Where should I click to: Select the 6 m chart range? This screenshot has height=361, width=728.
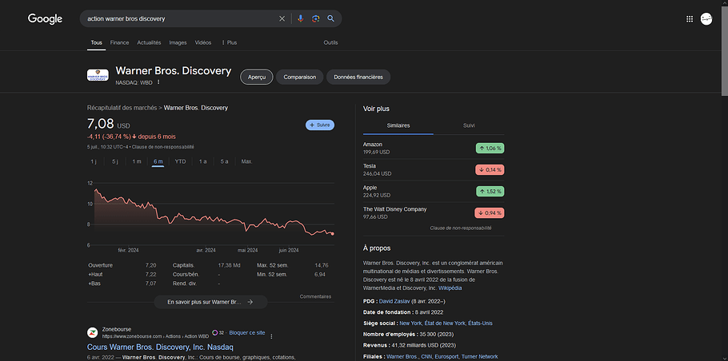[158, 161]
